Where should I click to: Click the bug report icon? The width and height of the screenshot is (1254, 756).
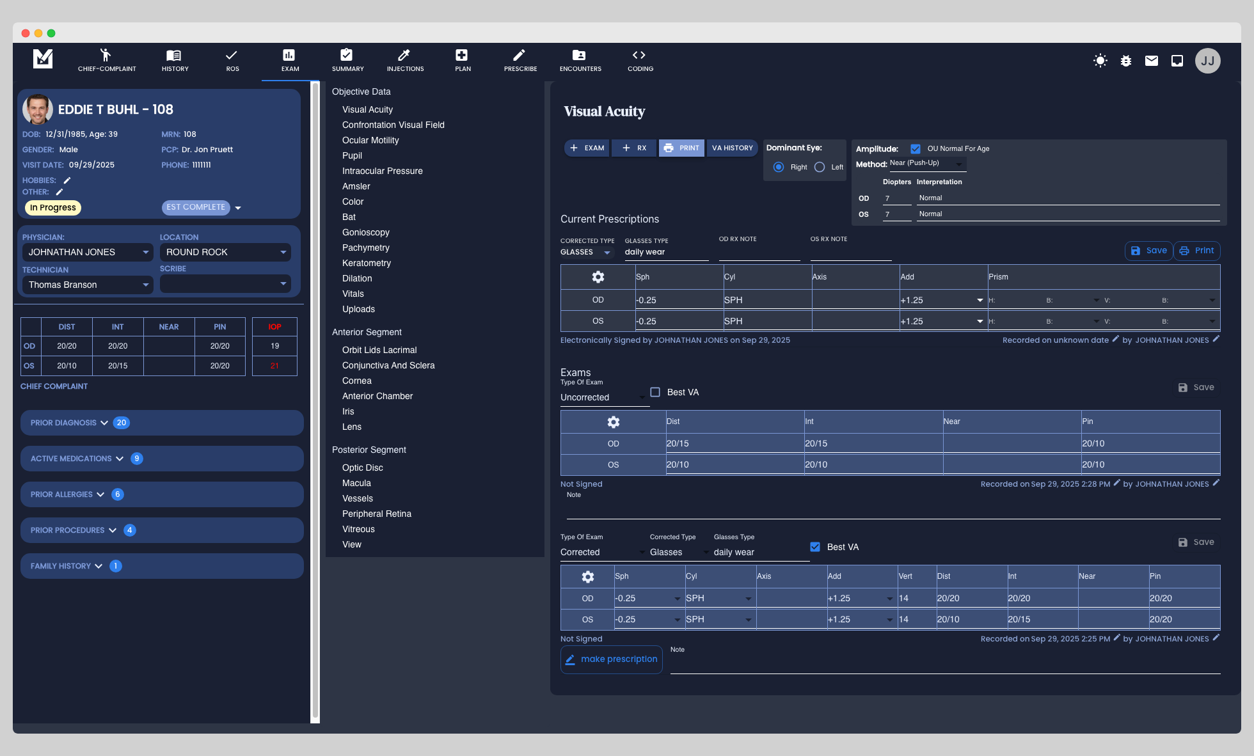tap(1125, 61)
